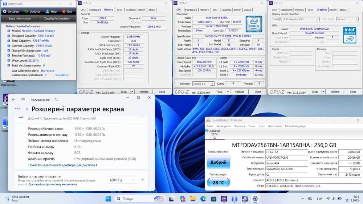The image size is (363, 204).
Task: Go back in Settings window
Action: 14,99
